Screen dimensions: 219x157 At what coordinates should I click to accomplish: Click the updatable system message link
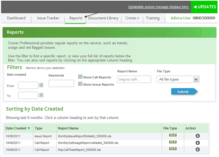click(158, 7)
